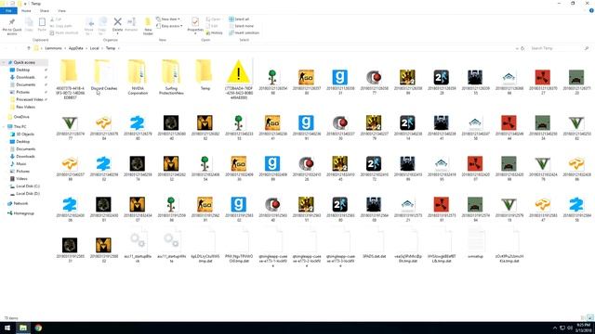Screen dimensions: 595x334
Task: Click the Search Temp box
Action: (559, 48)
